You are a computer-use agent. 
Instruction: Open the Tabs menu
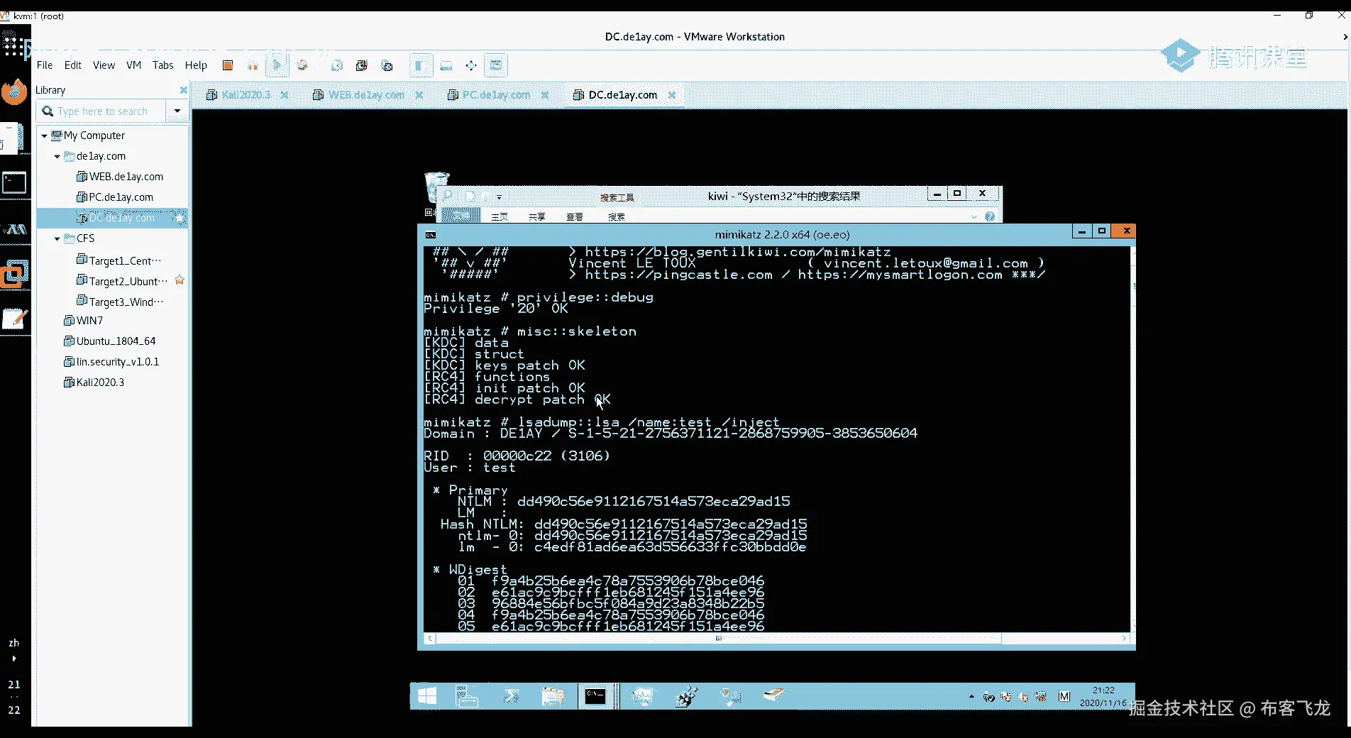[x=163, y=65]
